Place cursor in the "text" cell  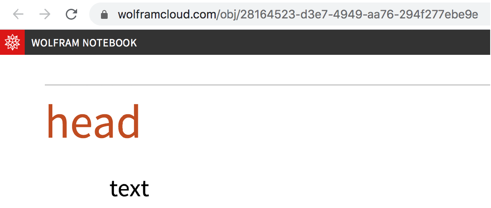[x=129, y=189]
